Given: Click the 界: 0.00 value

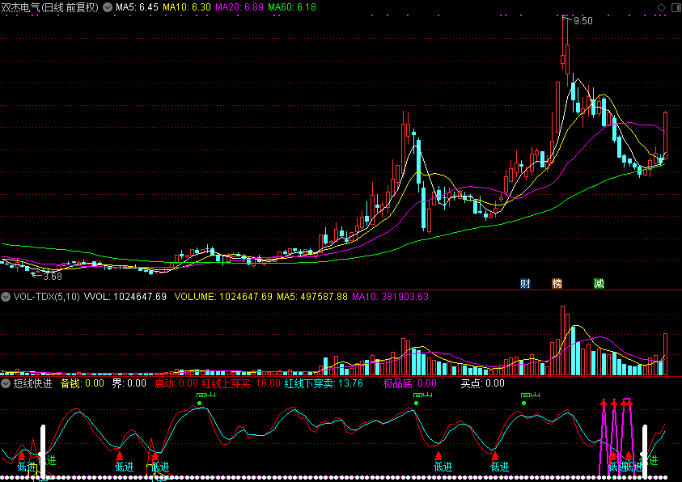Looking at the screenshot, I should (x=129, y=383).
